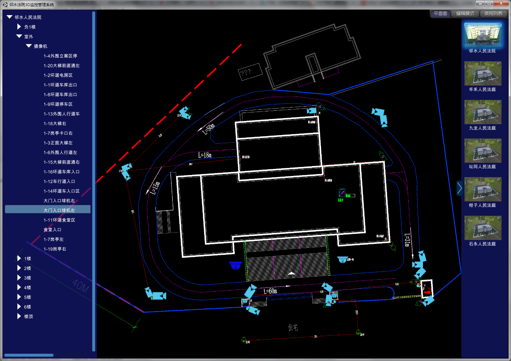
Task: Expand the 负1楼 node
Action: pyautogui.click(x=19, y=27)
